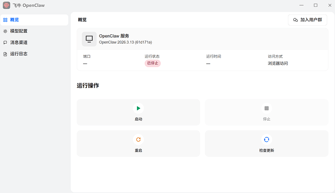This screenshot has height=193, width=335.
Task: Click the 概览 page title in content area
Action: coord(82,20)
